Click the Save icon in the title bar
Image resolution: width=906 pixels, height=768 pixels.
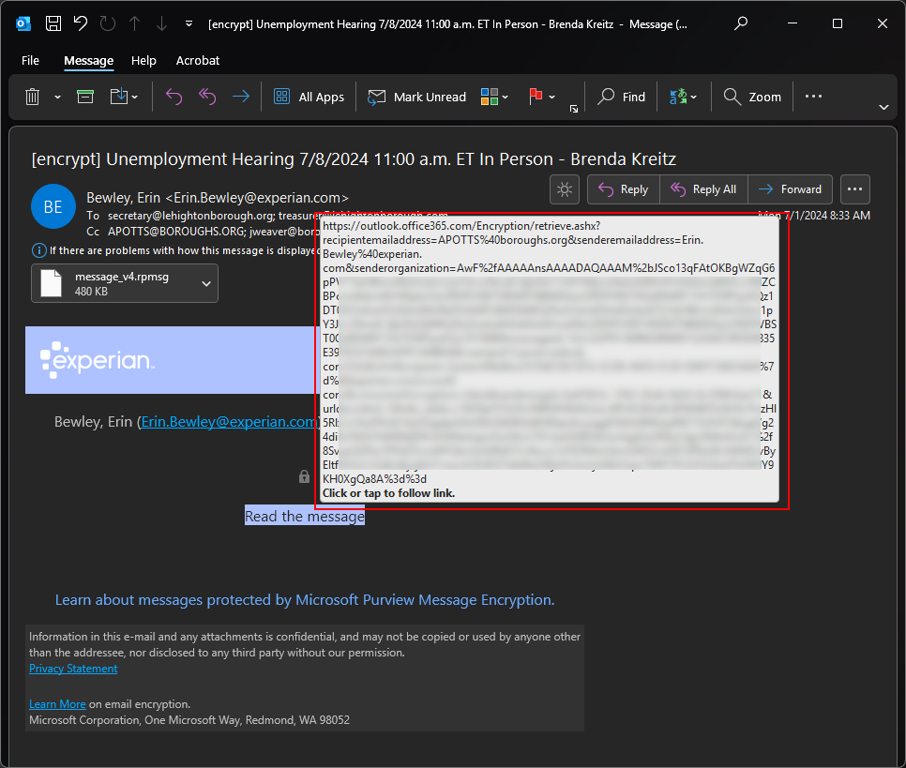[54, 23]
